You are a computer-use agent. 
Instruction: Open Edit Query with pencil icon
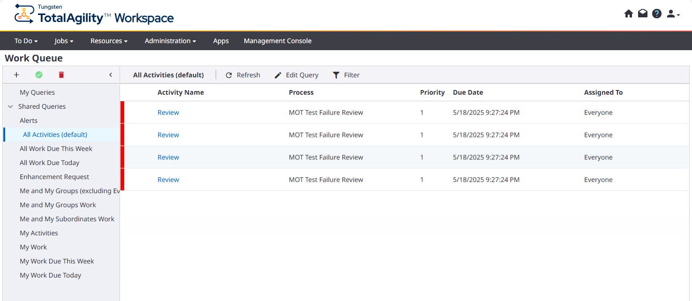[x=296, y=75]
